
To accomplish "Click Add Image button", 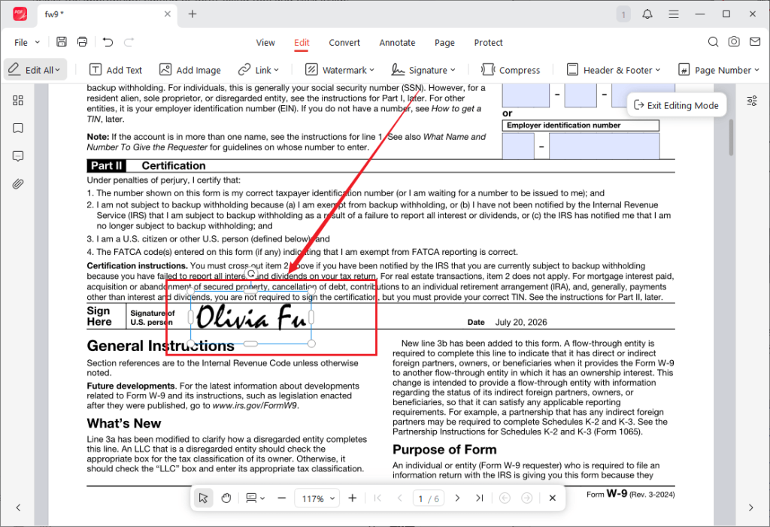I will 190,70.
